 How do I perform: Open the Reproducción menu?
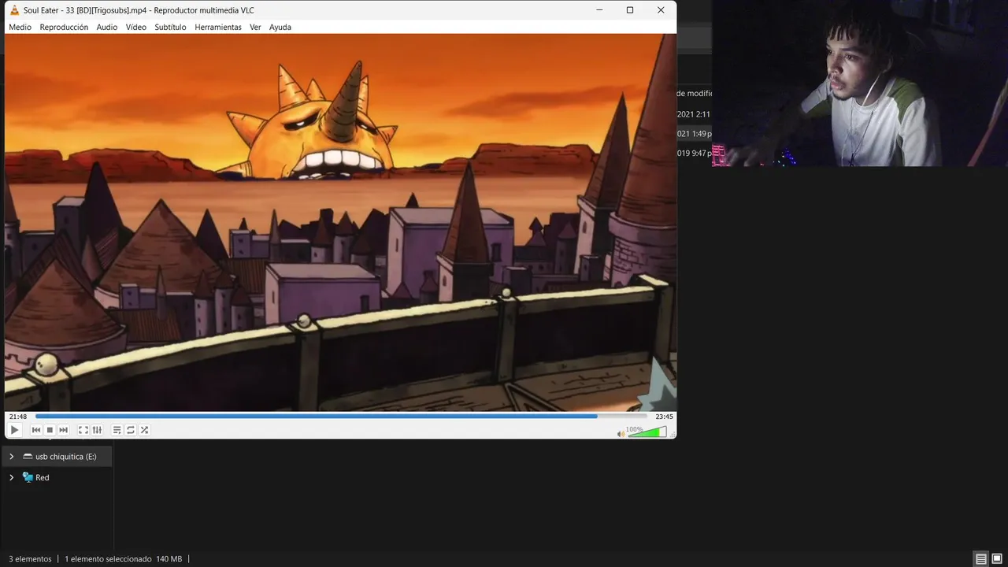click(64, 27)
